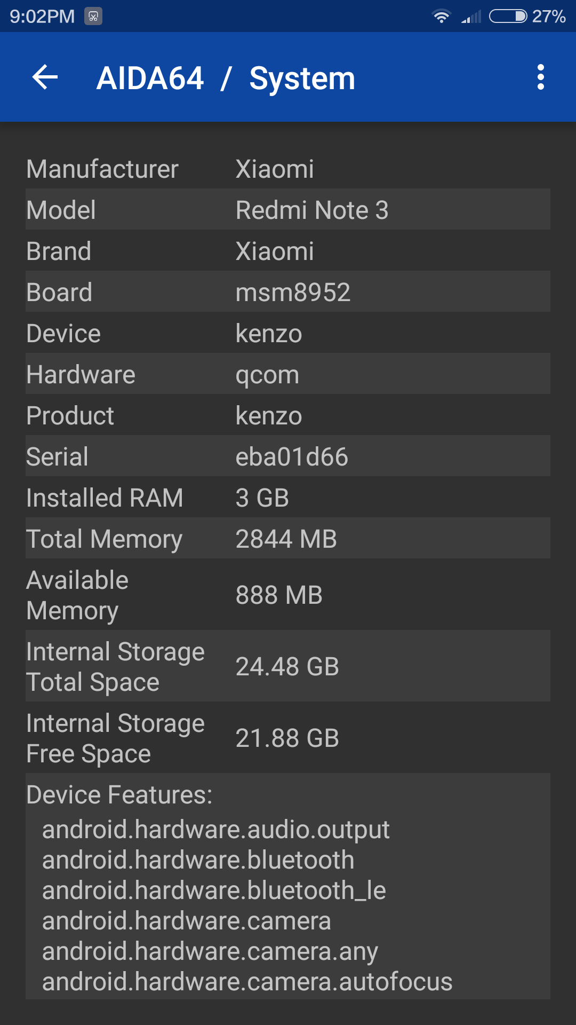
Task: Tap the Device kenzo row
Action: 288,333
